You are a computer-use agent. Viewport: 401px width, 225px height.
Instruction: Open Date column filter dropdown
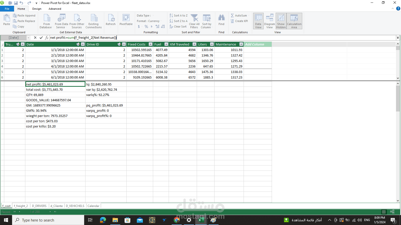coord(83,44)
